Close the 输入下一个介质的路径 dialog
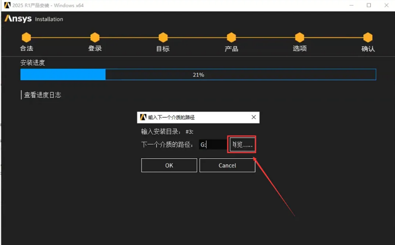This screenshot has width=395, height=245. (x=254, y=117)
